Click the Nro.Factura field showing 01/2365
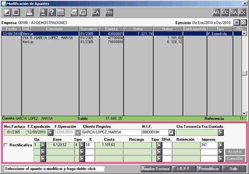The image size is (249, 174). pos(15,132)
